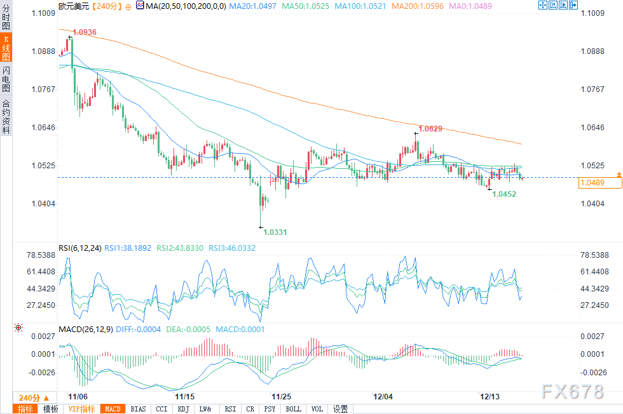Click the 1.0452 low price marker
Image resolution: width=623 pixels, height=414 pixels.
click(x=504, y=194)
